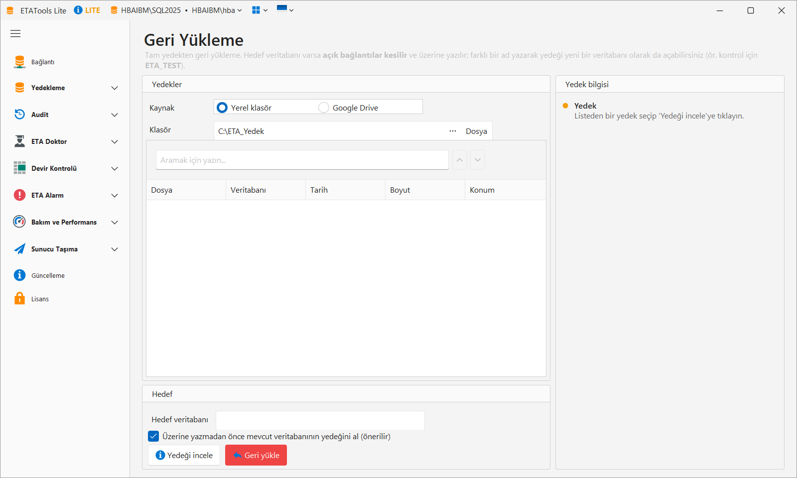797x478 pixels.
Task: Toggle the backup-before-overwrite checkbox
Action: (153, 436)
